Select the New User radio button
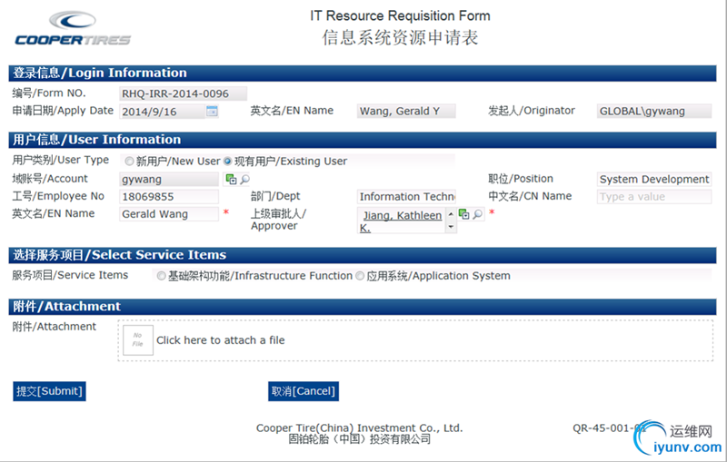This screenshot has width=727, height=462. click(x=130, y=162)
